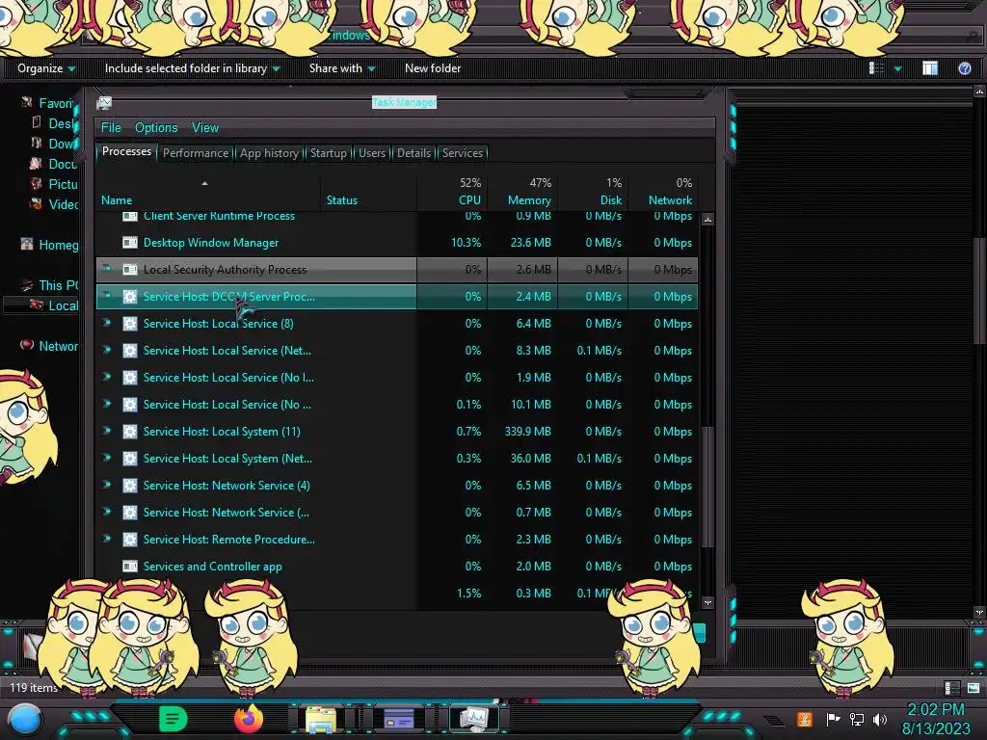
Task: Select the Processes tab
Action: click(126, 151)
